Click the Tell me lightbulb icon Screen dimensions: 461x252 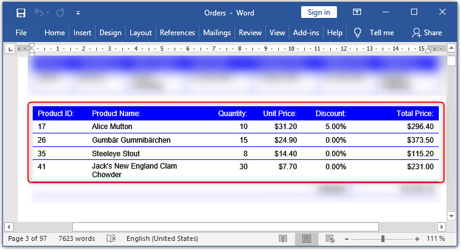(357, 33)
